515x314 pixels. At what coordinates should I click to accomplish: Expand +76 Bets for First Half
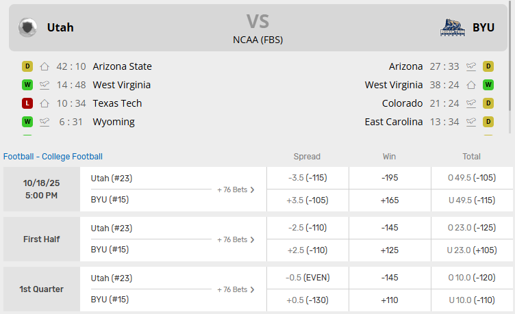pos(236,239)
